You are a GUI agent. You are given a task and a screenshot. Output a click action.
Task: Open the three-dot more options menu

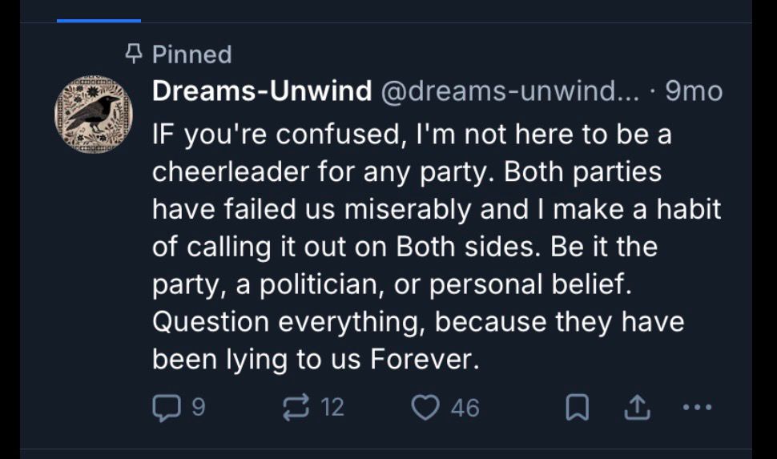[697, 408]
